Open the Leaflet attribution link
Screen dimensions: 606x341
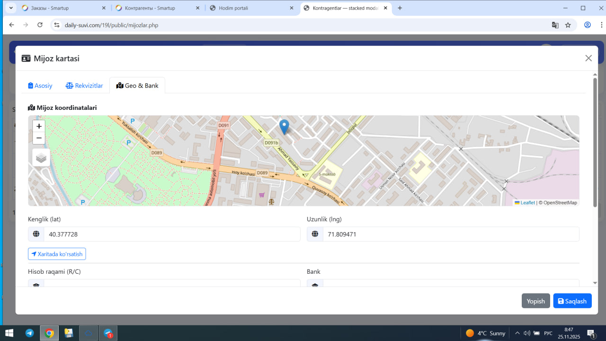pos(527,203)
